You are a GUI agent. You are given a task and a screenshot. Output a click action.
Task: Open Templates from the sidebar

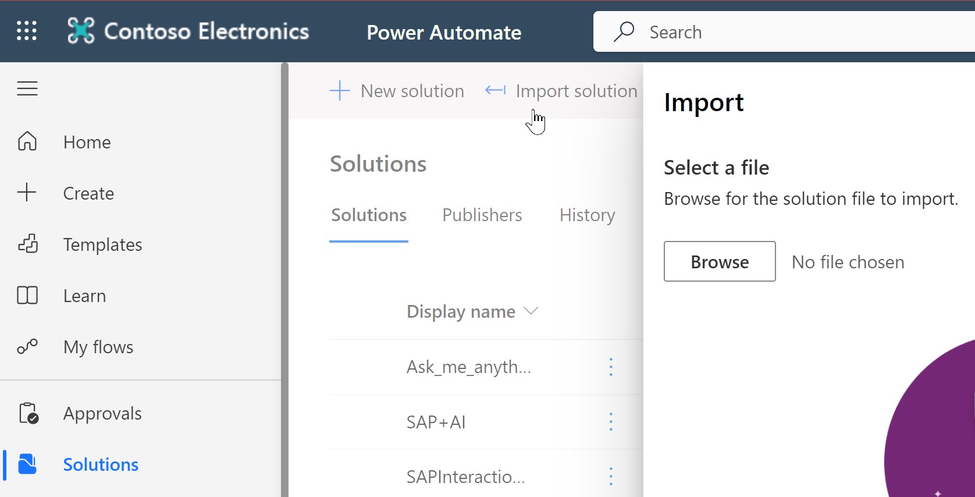pyautogui.click(x=102, y=244)
